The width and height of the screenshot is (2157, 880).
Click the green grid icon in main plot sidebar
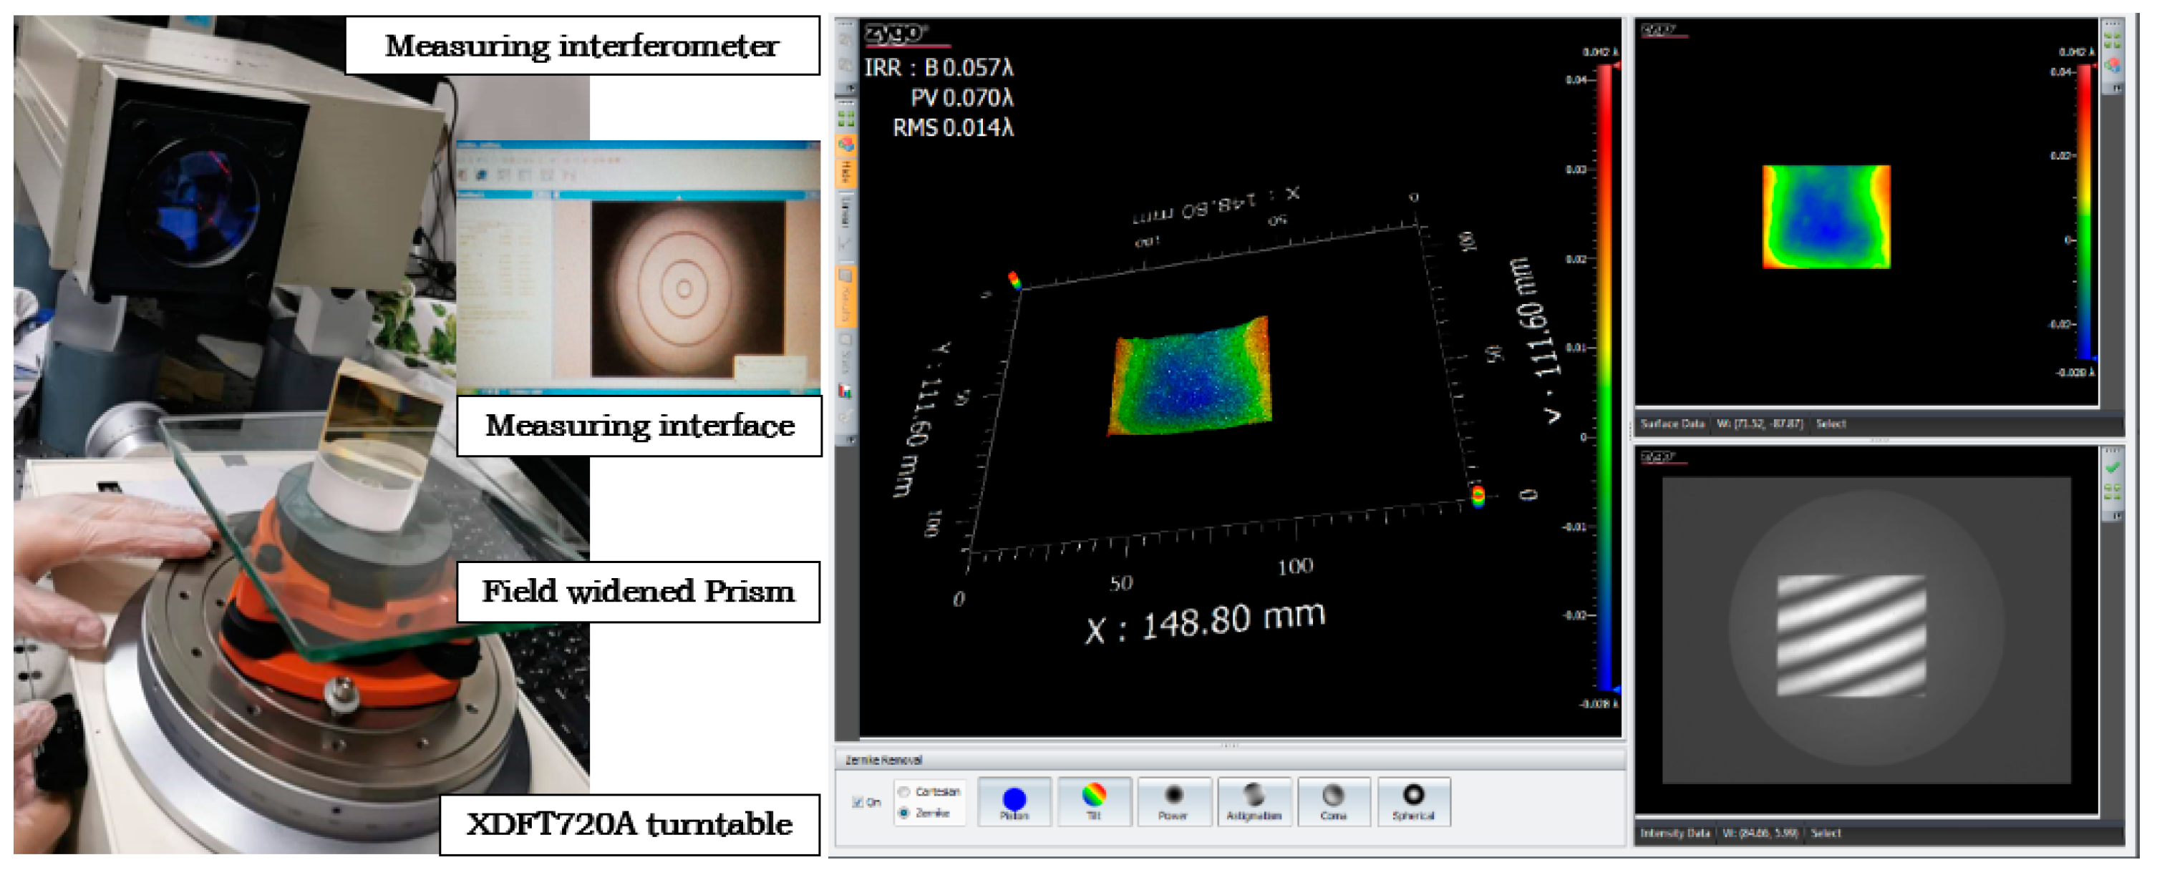(x=845, y=117)
